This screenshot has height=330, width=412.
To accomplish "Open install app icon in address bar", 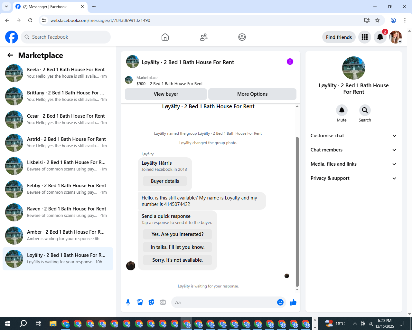I will [367, 20].
